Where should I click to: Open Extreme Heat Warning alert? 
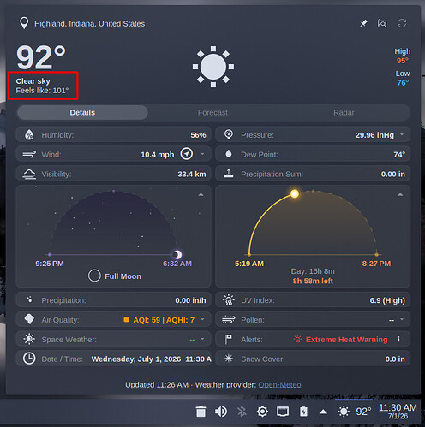coord(346,340)
